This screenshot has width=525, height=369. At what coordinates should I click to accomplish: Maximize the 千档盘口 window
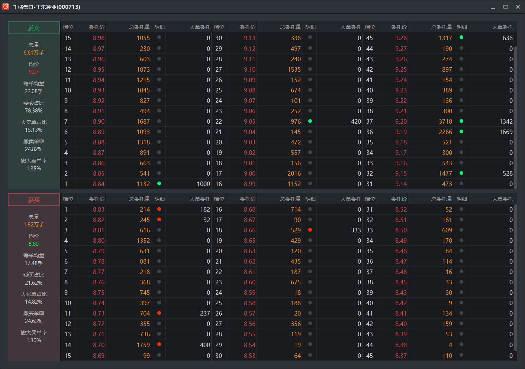tap(505, 7)
